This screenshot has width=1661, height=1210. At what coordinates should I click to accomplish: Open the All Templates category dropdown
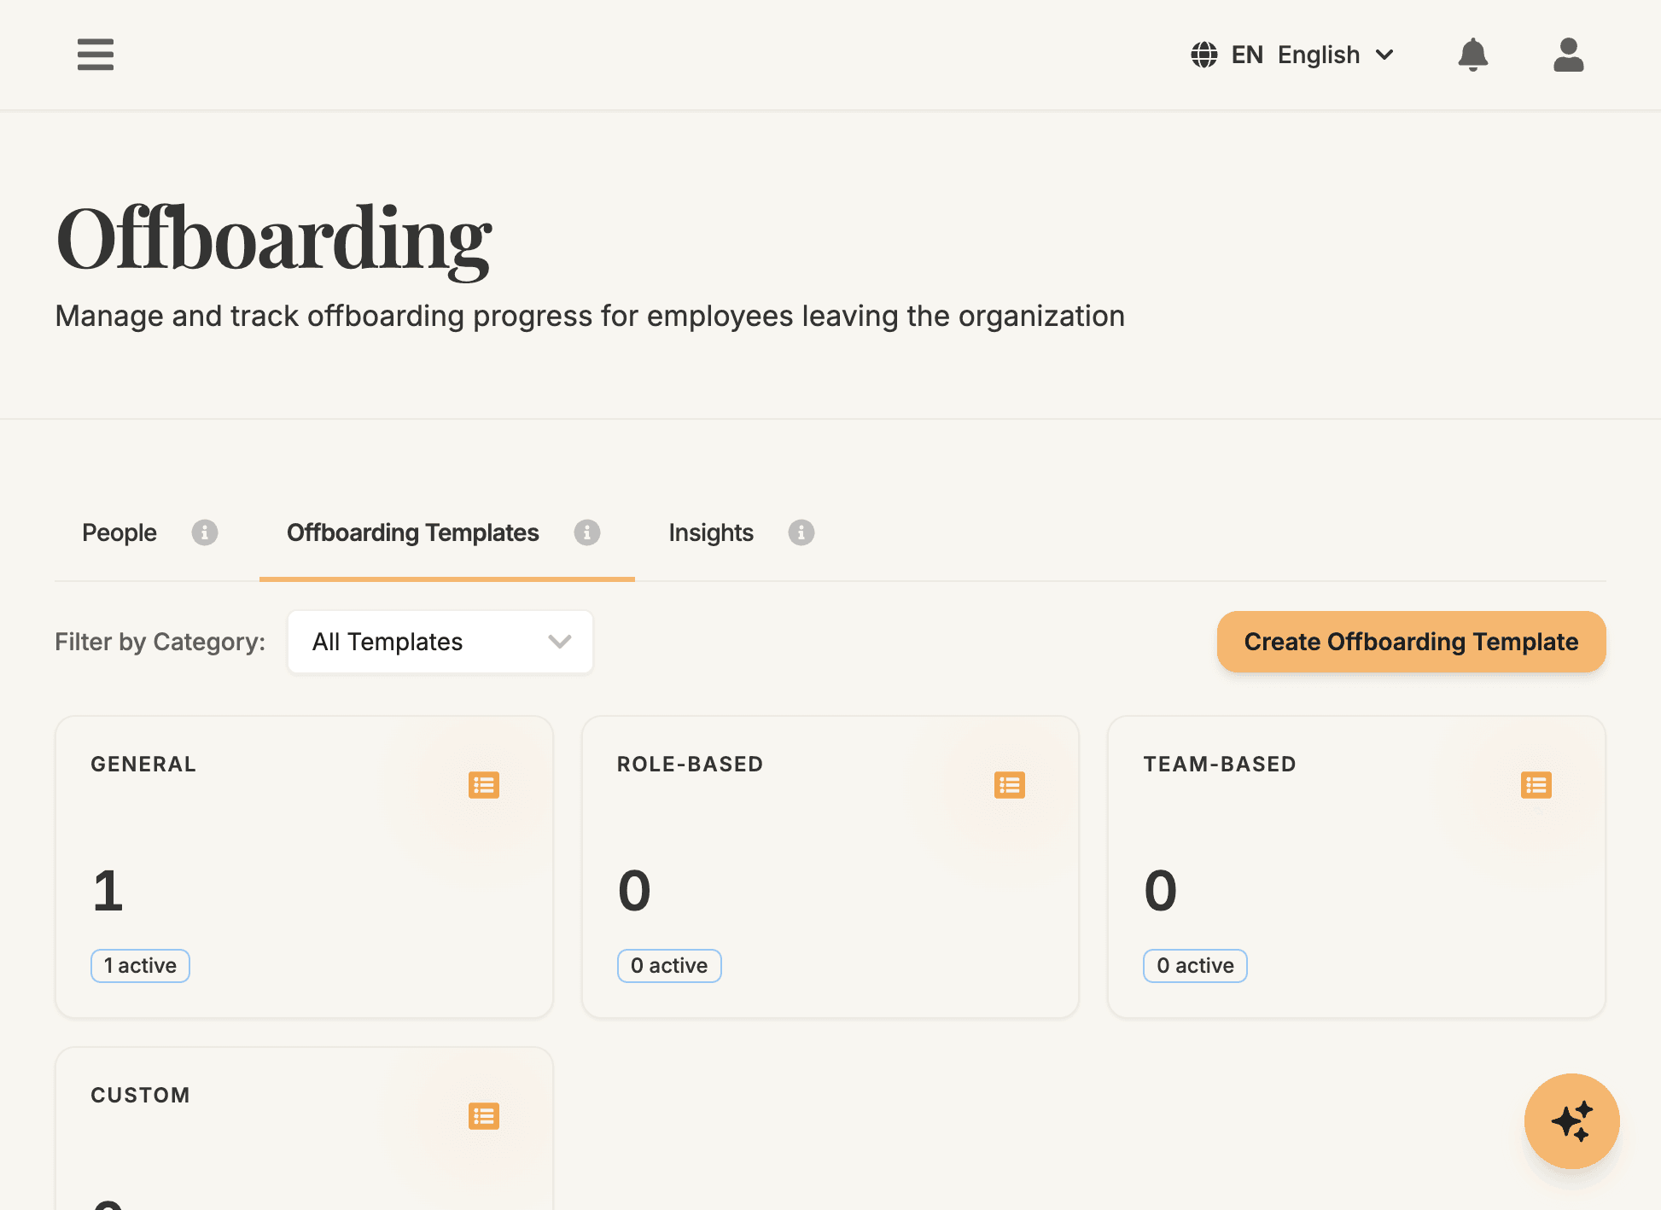coord(439,642)
